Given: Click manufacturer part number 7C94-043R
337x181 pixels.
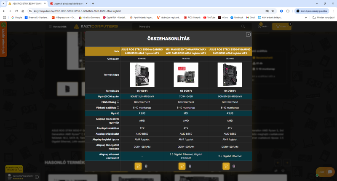Looking at the screenshot, I should 186,96.
